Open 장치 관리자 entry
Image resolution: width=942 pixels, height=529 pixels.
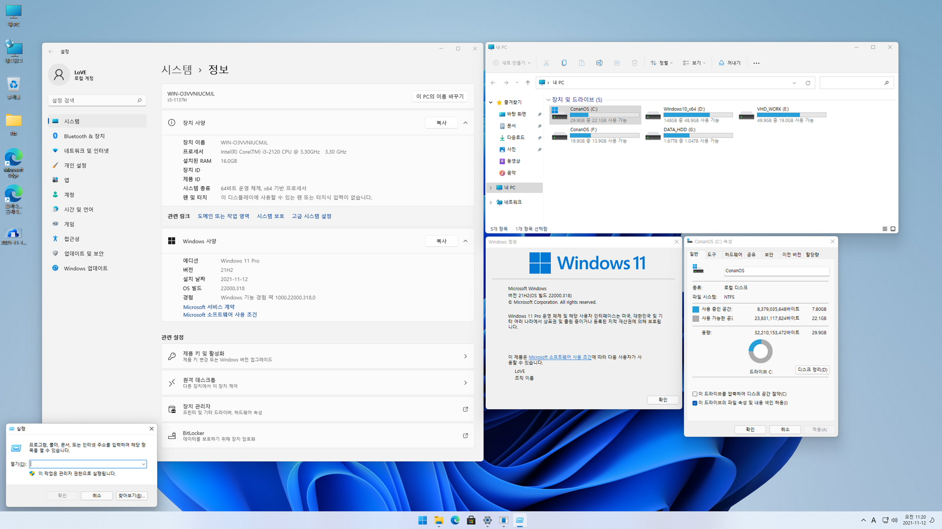318,409
